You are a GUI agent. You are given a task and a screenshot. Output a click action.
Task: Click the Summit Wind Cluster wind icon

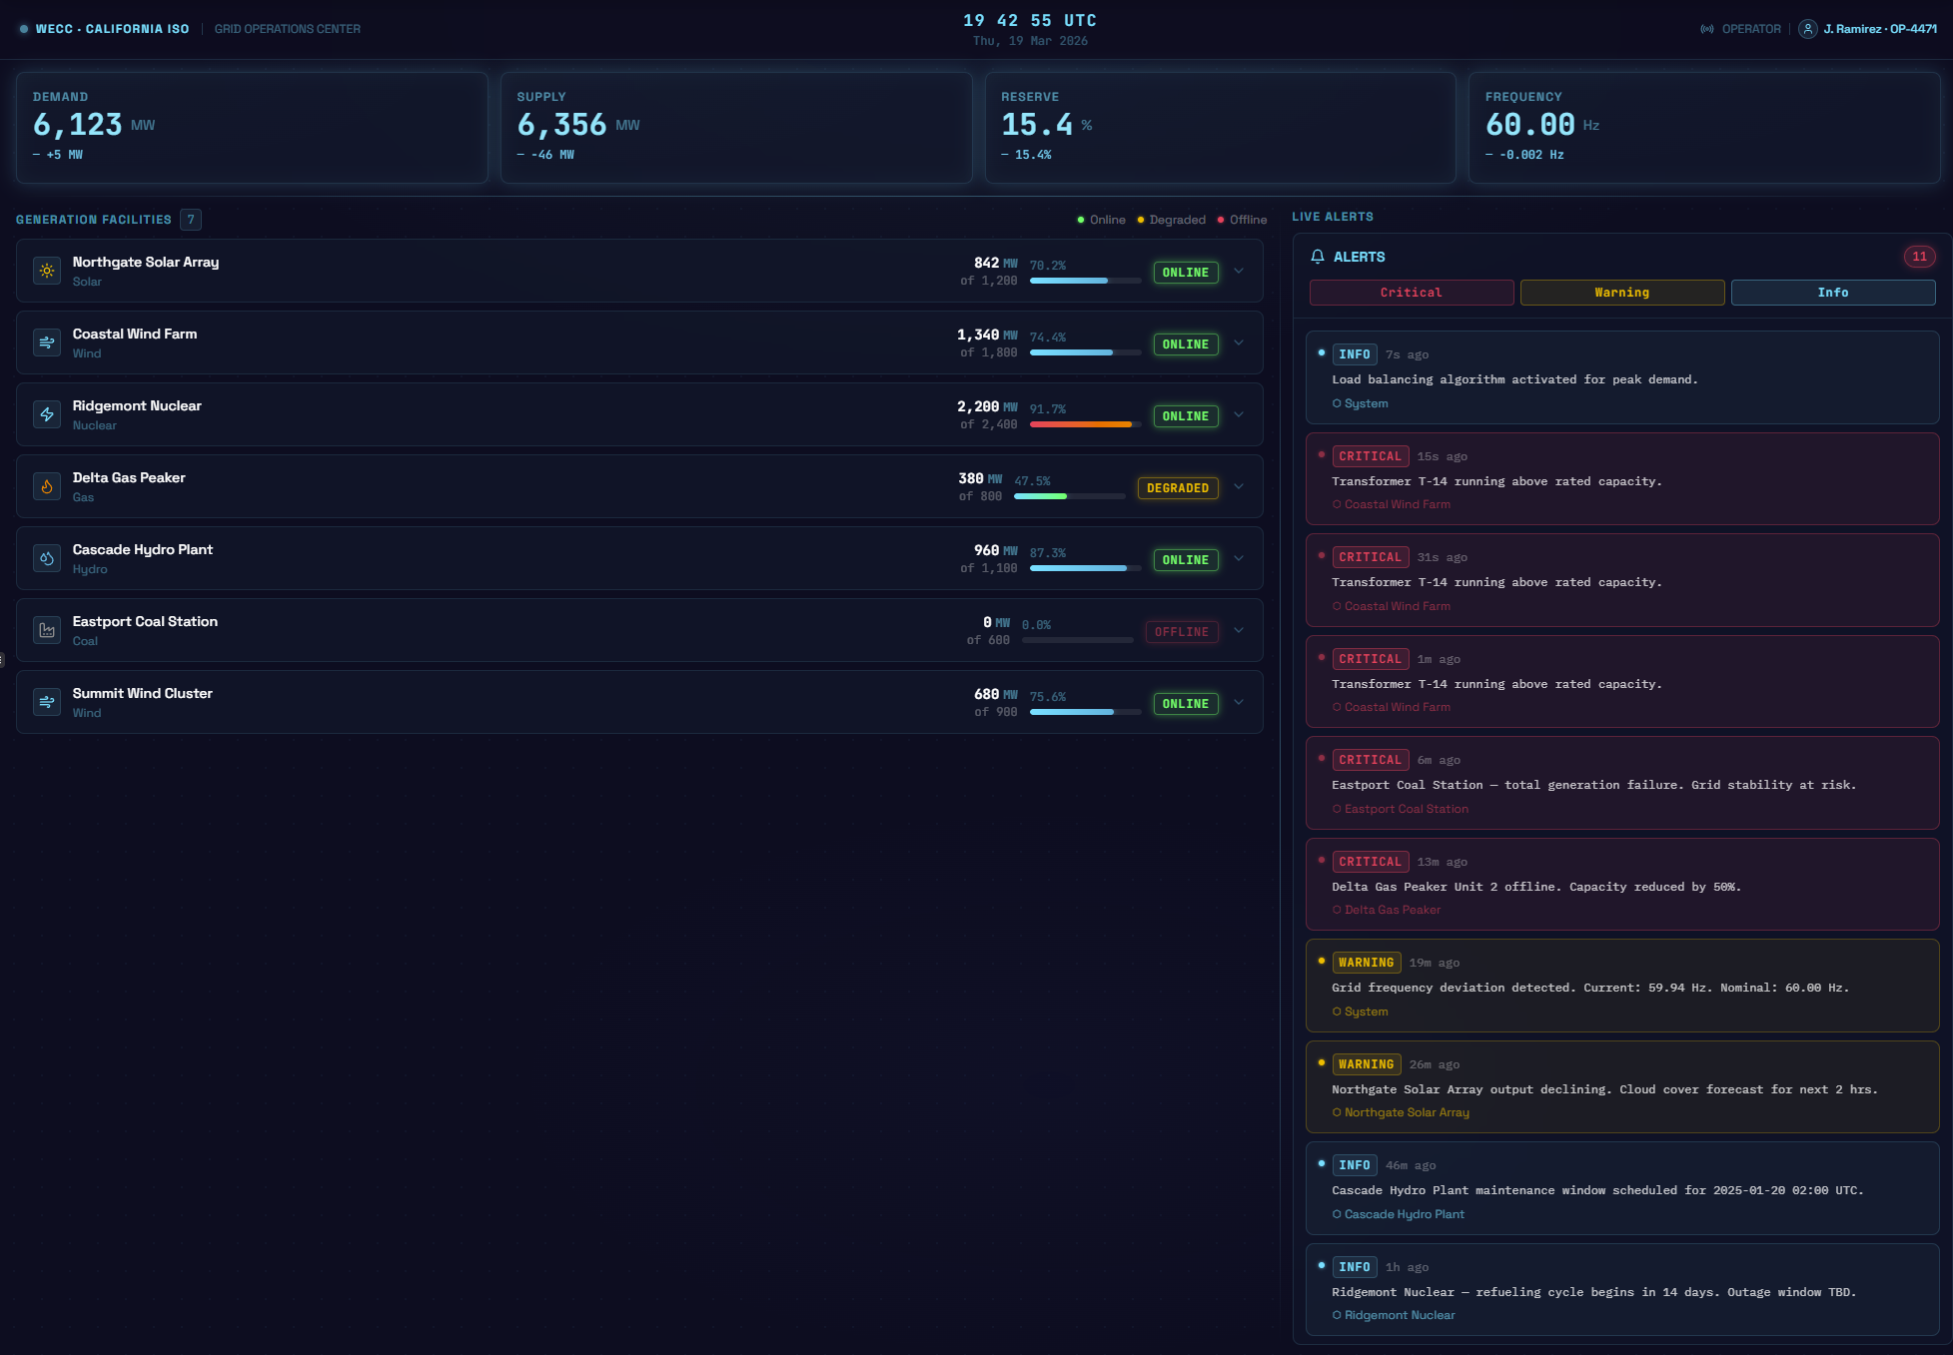coord(47,702)
